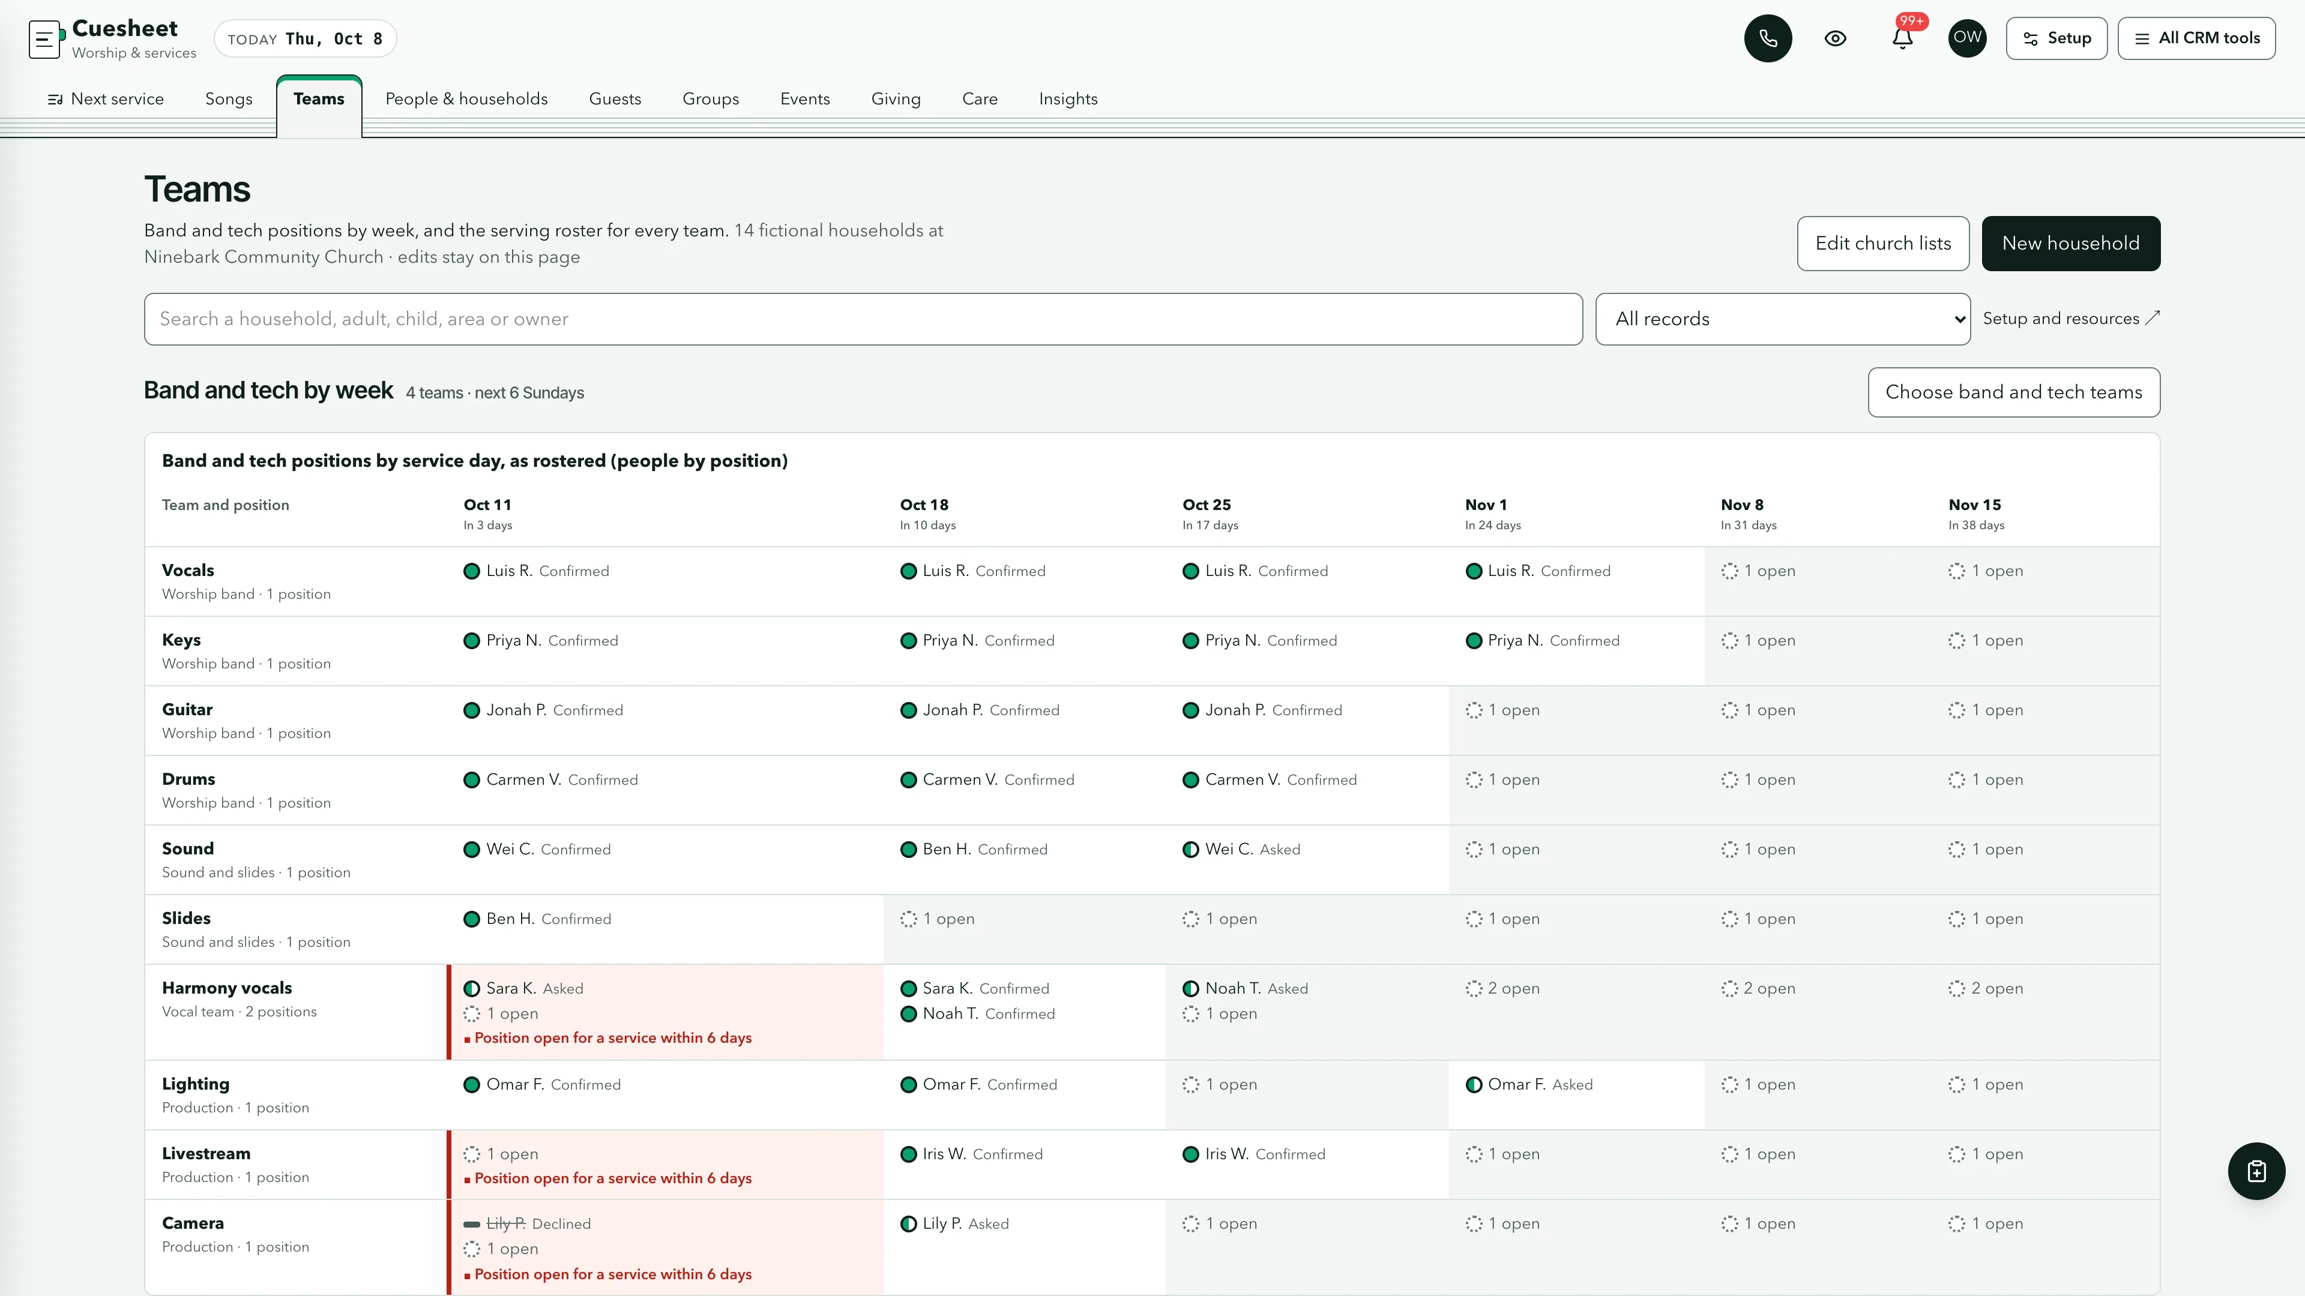The width and height of the screenshot is (2305, 1296).
Task: Click the Drums row heading
Action: [x=188, y=779]
